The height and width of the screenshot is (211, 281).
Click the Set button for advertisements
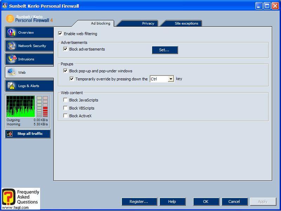click(165, 50)
